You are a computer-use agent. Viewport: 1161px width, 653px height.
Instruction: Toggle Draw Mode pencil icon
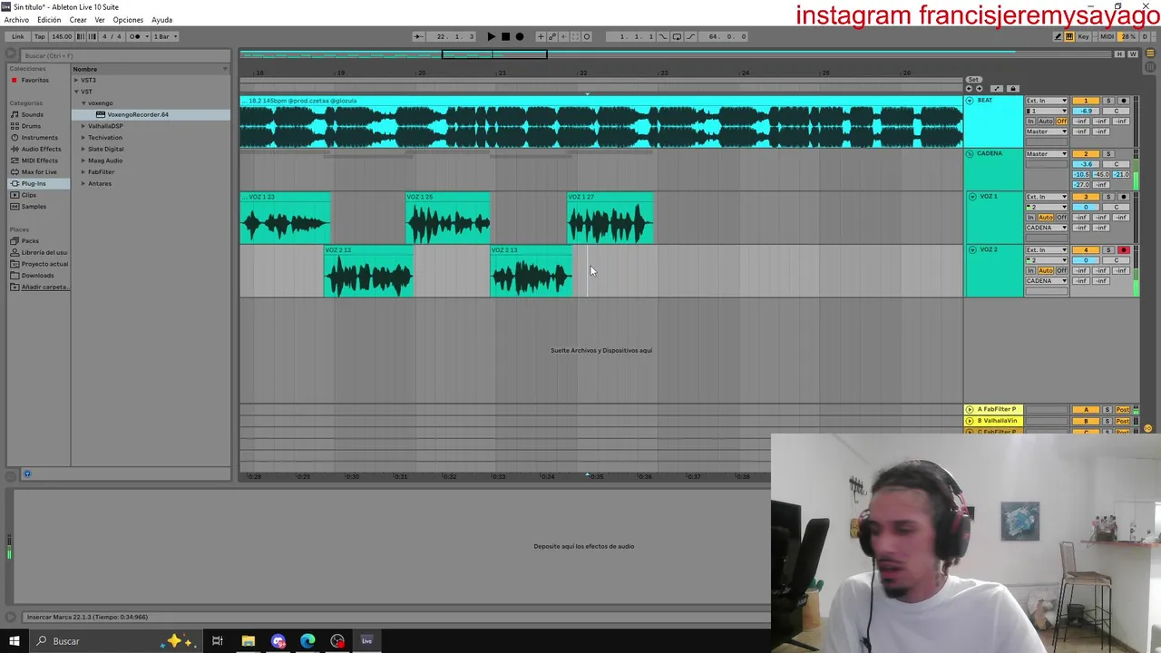(1058, 36)
